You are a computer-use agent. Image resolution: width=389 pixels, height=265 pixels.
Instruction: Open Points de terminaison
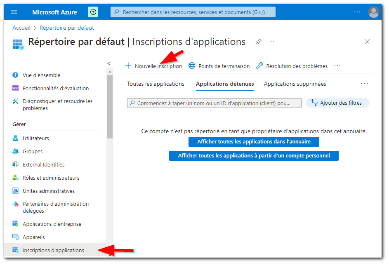click(224, 66)
